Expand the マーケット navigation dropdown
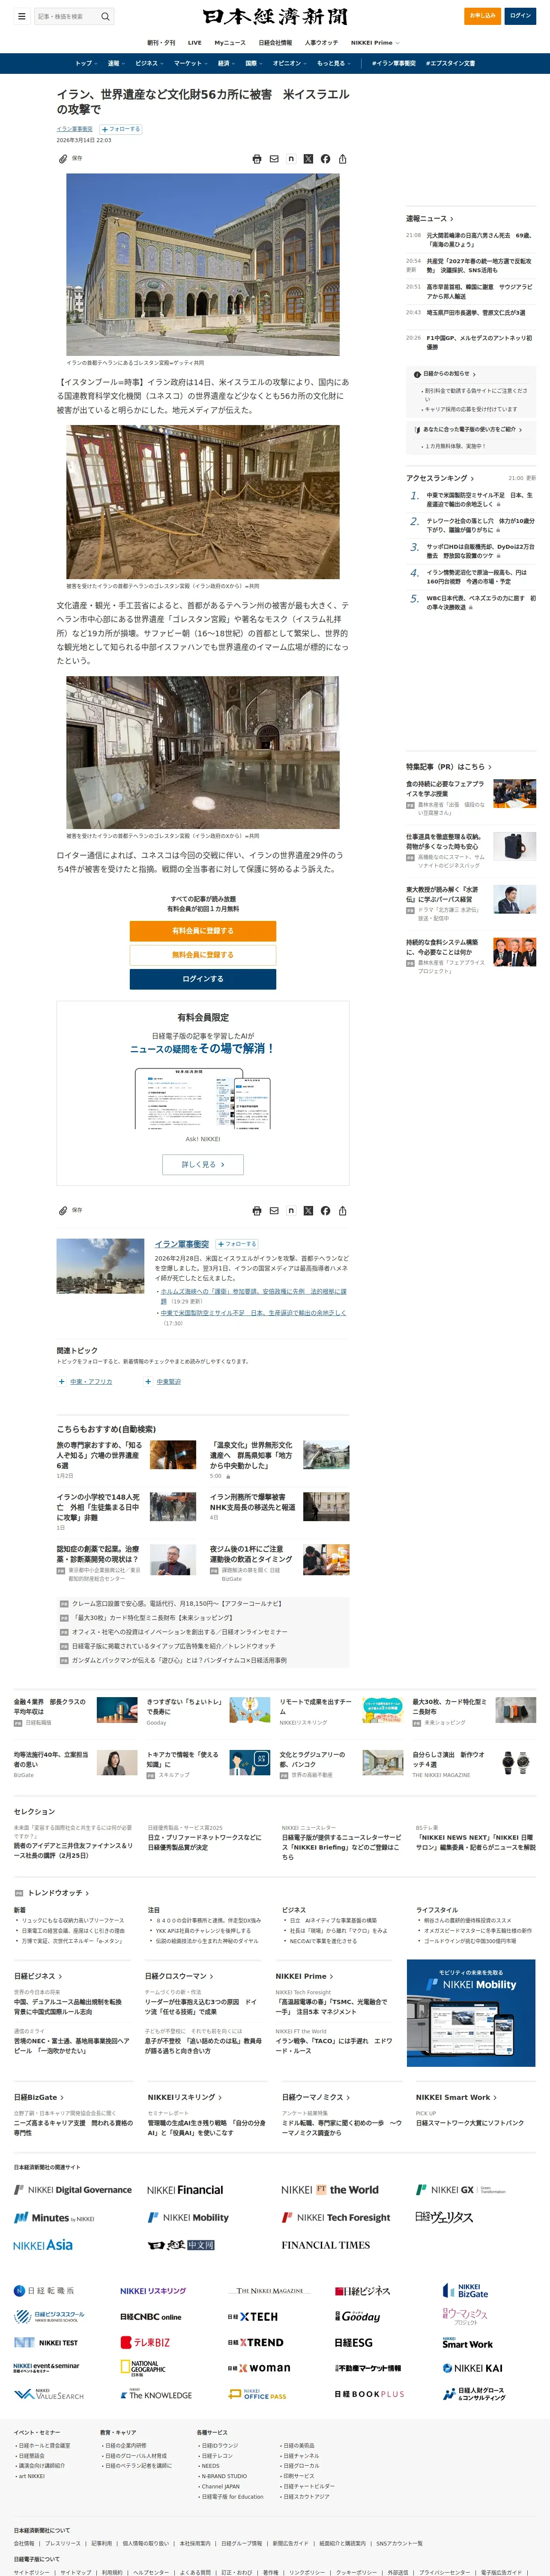The height and width of the screenshot is (2576, 550). point(191,63)
